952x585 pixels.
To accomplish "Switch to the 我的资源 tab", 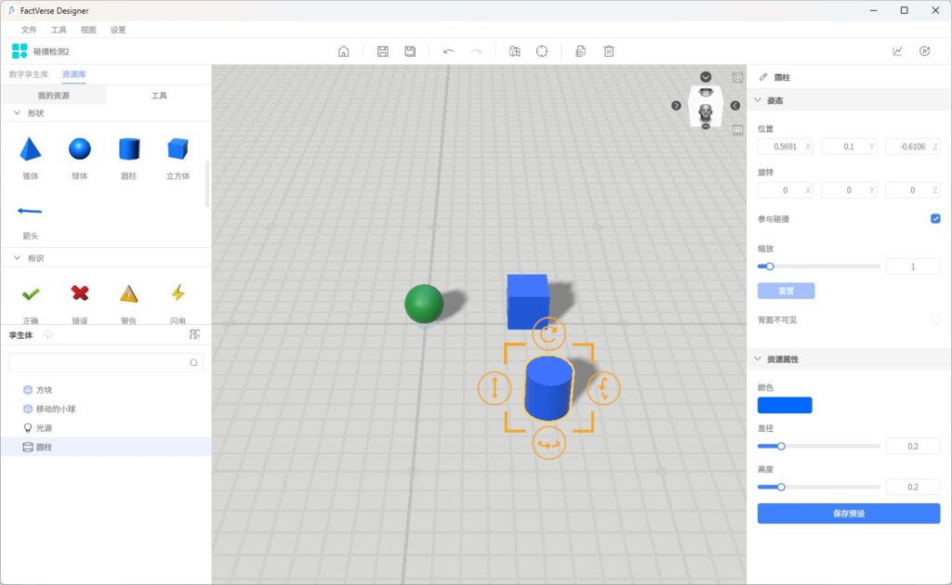I will click(x=53, y=96).
